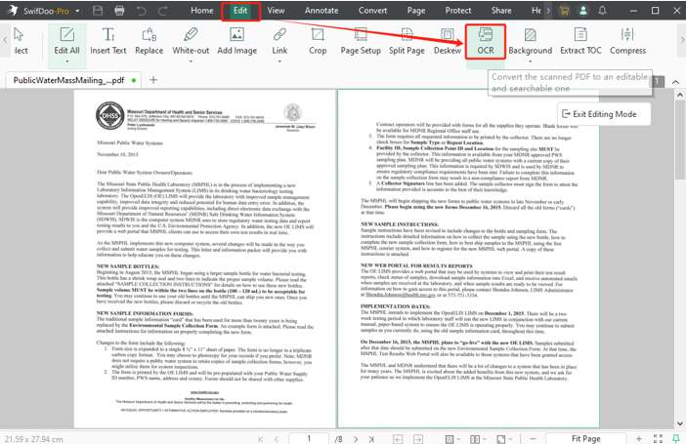The height and width of the screenshot is (444, 686).
Task: Click the Print icon in title bar
Action: click(x=119, y=11)
